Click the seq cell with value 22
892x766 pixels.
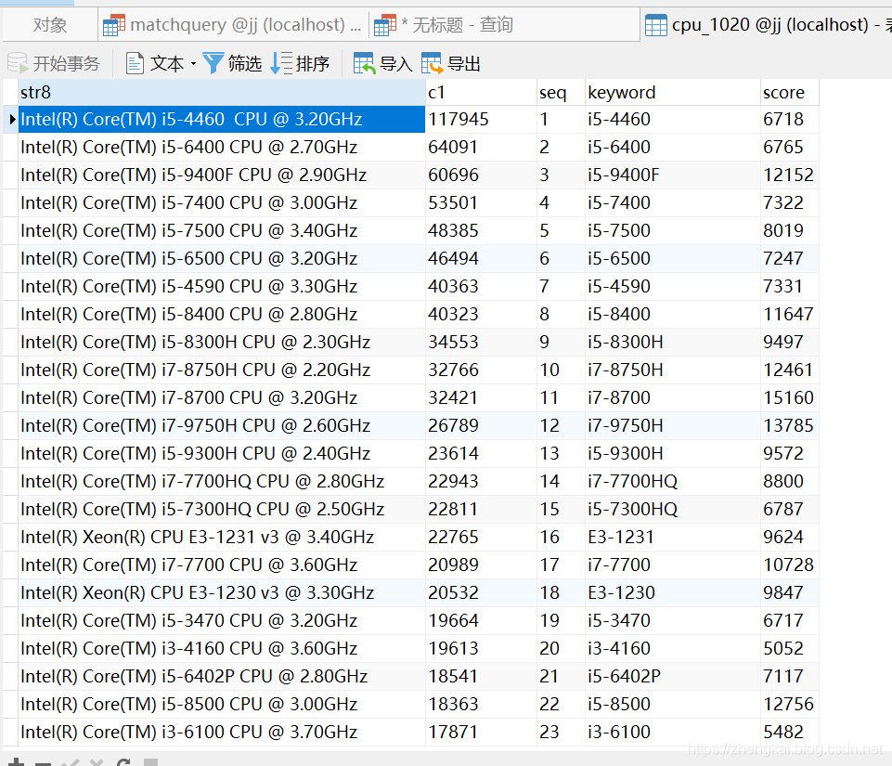(x=561, y=705)
